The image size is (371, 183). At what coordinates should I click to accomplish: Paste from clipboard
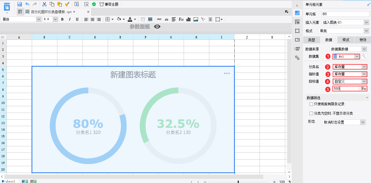pyautogui.click(x=59, y=4)
